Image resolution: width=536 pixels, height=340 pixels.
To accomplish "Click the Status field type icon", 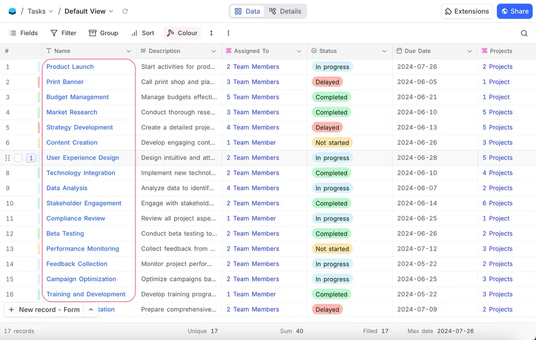I will (x=314, y=51).
